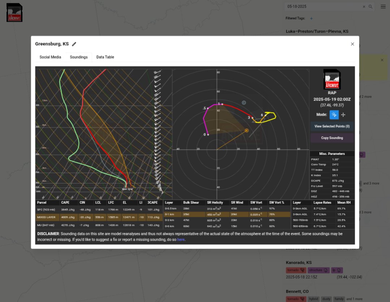
Task: Click hodograph point labeled 6
Action: [265, 115]
